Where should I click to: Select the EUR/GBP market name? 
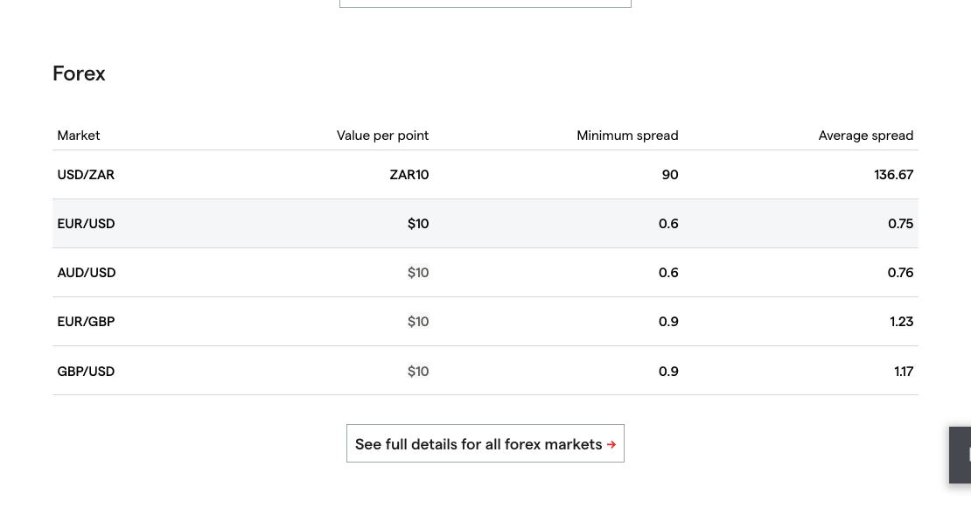pos(86,321)
